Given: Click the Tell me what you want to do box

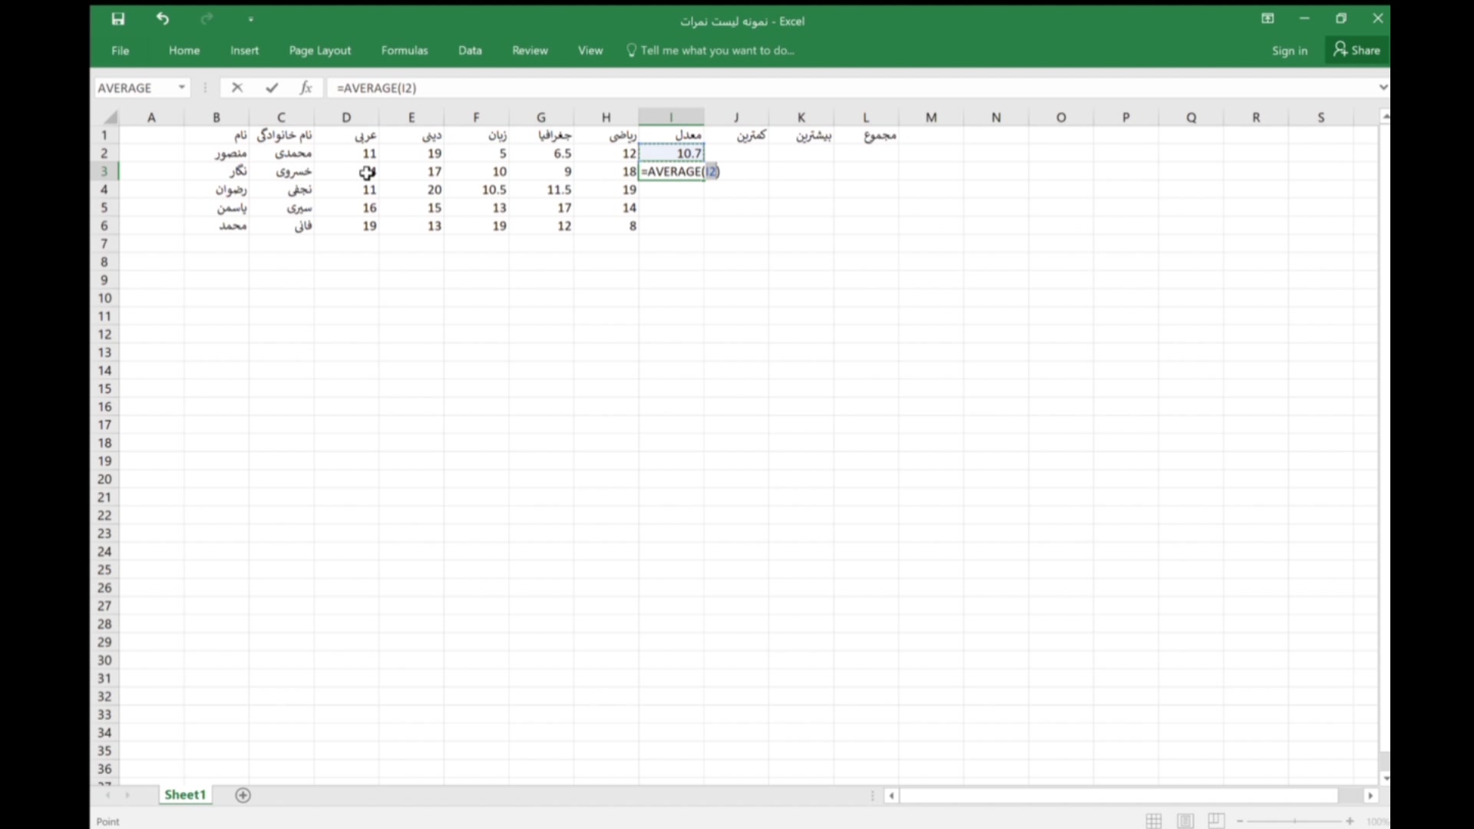Looking at the screenshot, I should point(716,51).
